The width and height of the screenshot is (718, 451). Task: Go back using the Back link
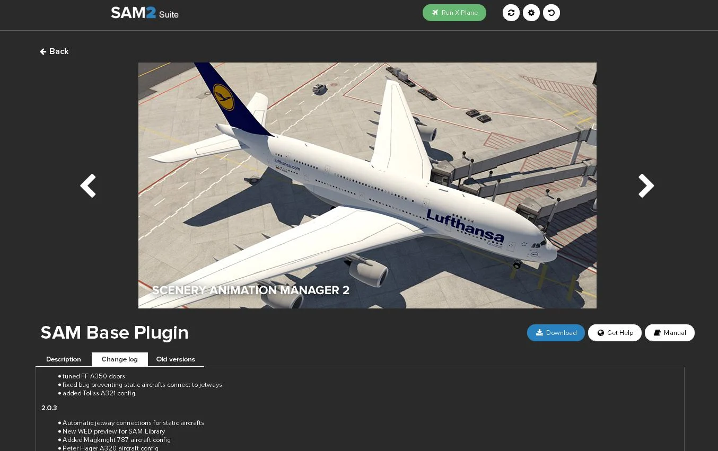54,51
